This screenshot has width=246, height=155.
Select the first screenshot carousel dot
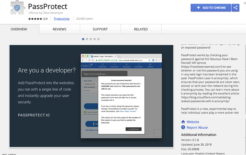pos(83,39)
